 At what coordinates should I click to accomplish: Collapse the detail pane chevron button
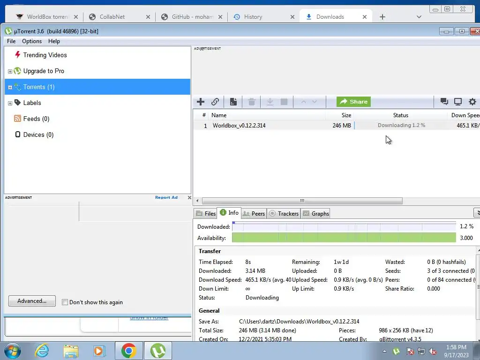pyautogui.click(x=477, y=212)
